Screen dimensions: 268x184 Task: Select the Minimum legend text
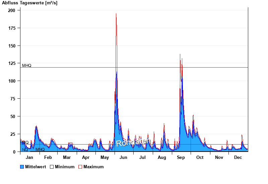[65, 167]
